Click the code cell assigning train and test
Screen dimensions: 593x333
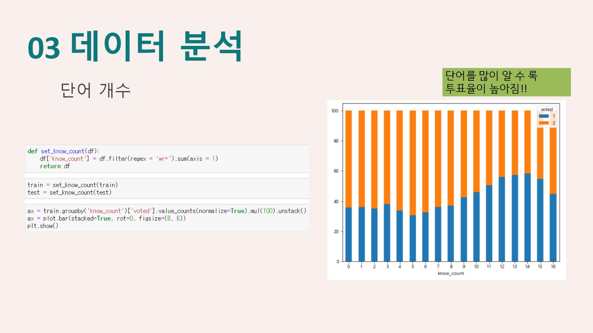tap(167, 188)
